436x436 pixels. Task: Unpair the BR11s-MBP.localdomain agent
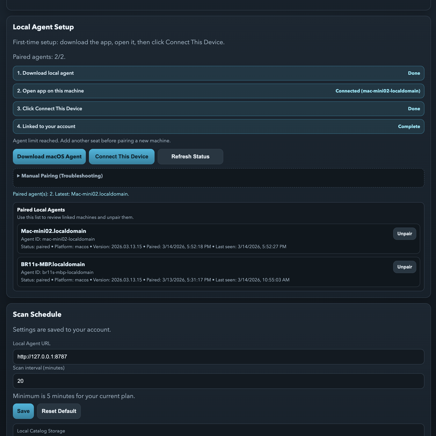[404, 267]
